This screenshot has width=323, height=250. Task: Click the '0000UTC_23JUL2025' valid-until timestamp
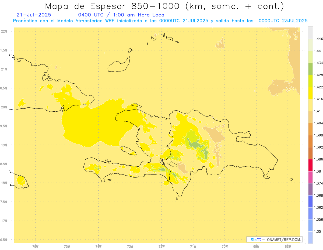(x=283, y=21)
